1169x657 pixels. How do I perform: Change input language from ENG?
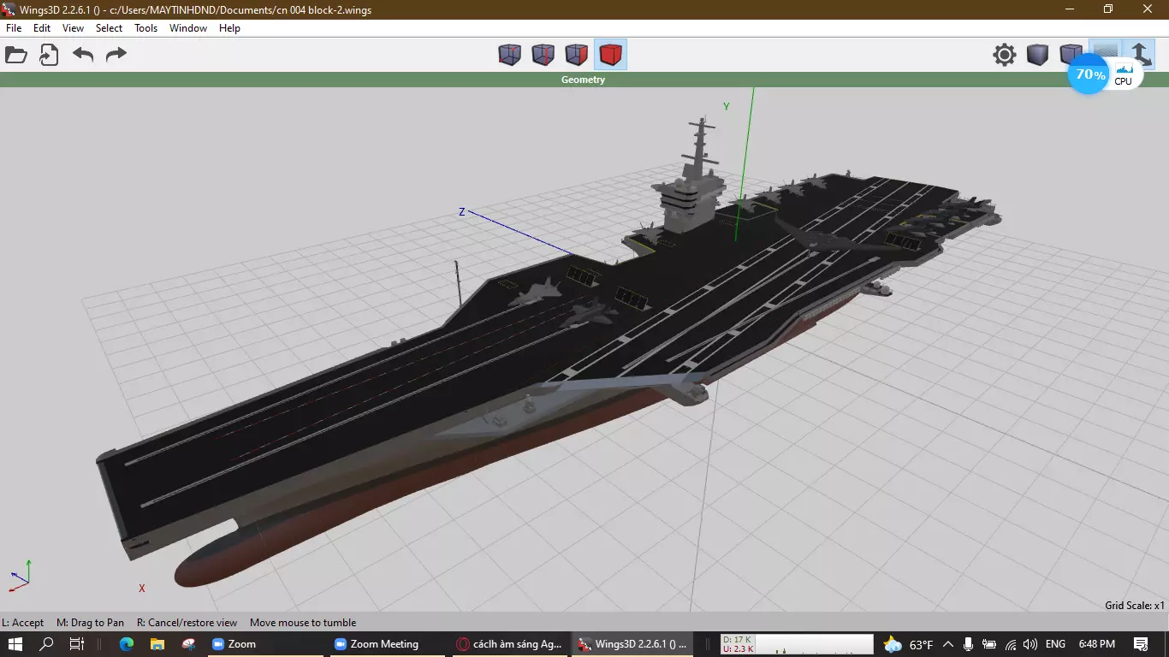click(x=1055, y=644)
